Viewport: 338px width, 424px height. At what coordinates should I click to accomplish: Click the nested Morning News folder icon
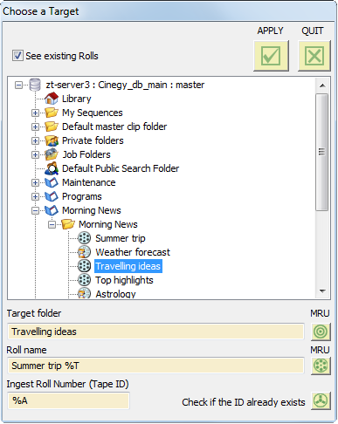pyautogui.click(x=68, y=224)
